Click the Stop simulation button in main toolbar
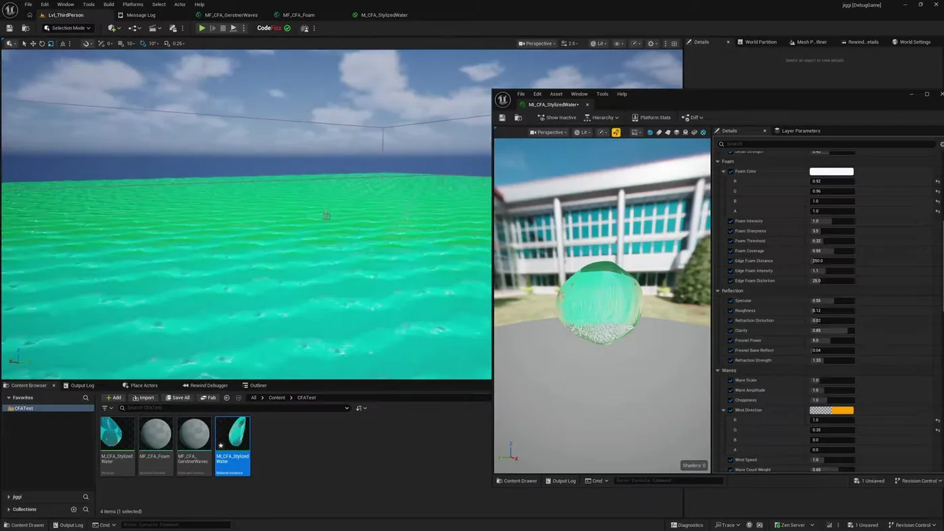Screen dimensions: 944x531 coord(223,28)
